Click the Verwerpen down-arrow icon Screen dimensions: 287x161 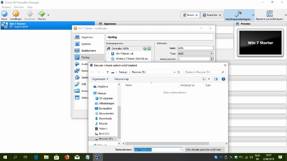[x=30, y=14]
